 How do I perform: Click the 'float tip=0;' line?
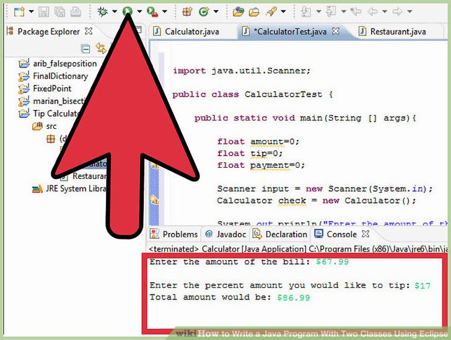pyautogui.click(x=250, y=154)
